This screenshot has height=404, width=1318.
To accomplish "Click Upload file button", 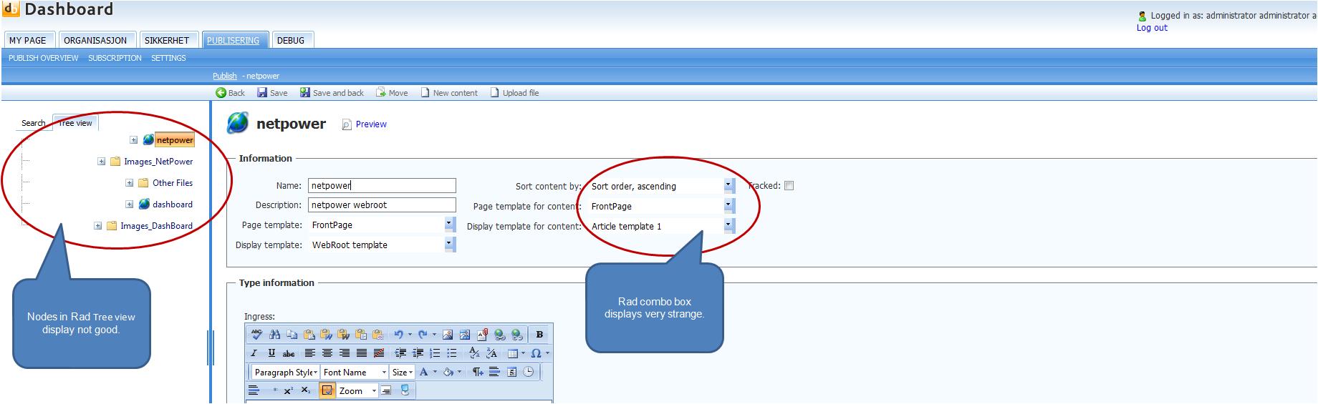I will coord(514,93).
